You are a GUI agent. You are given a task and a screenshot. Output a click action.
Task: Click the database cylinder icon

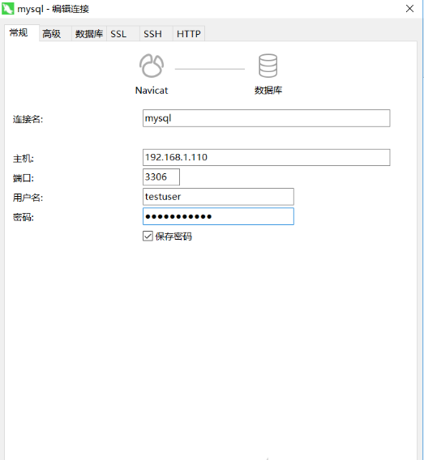point(268,66)
